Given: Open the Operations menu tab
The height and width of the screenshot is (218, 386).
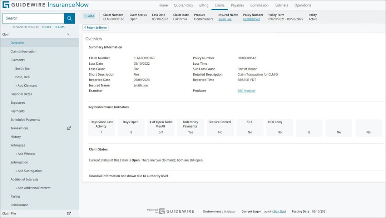Looking at the screenshot, I should click(302, 5).
